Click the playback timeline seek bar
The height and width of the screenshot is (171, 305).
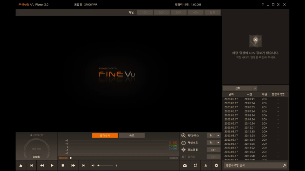[119, 158]
